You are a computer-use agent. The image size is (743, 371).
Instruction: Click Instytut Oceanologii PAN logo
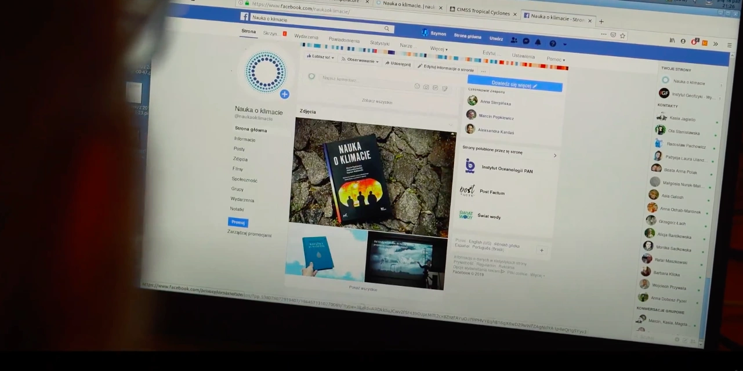470,166
